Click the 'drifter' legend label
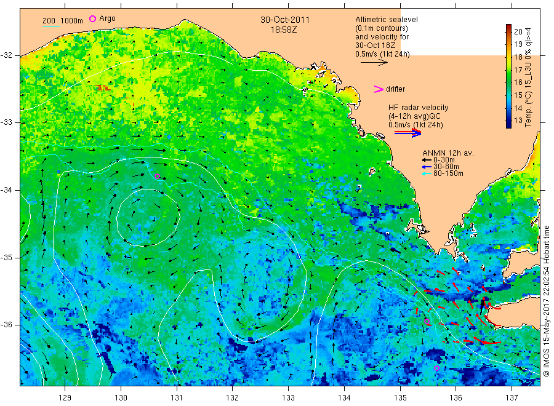The width and height of the screenshot is (554, 406). [395, 89]
